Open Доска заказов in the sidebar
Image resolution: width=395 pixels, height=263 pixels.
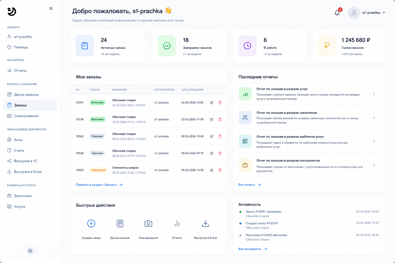click(30, 95)
